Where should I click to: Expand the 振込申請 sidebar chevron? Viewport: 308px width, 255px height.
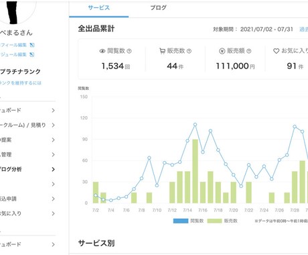pyautogui.click(x=53, y=199)
